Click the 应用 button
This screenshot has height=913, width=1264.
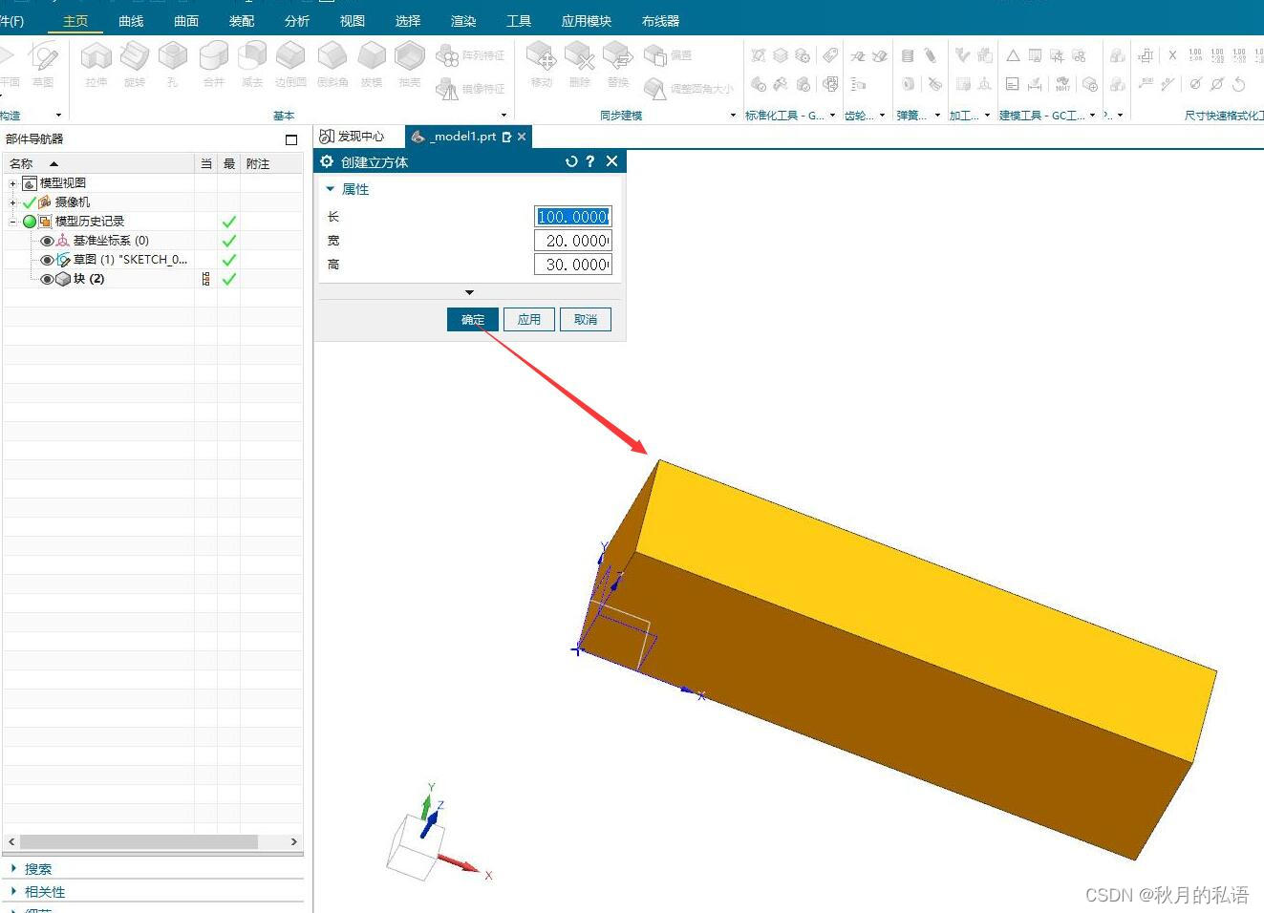[529, 319]
